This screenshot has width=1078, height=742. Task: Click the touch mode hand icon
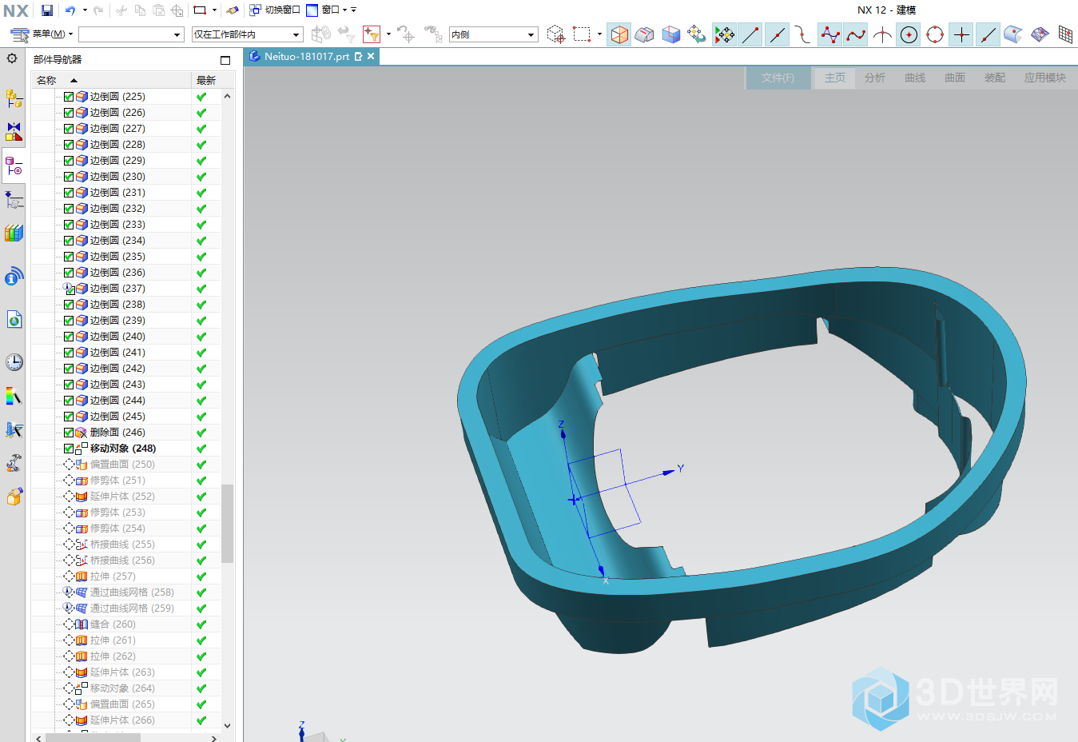click(233, 10)
